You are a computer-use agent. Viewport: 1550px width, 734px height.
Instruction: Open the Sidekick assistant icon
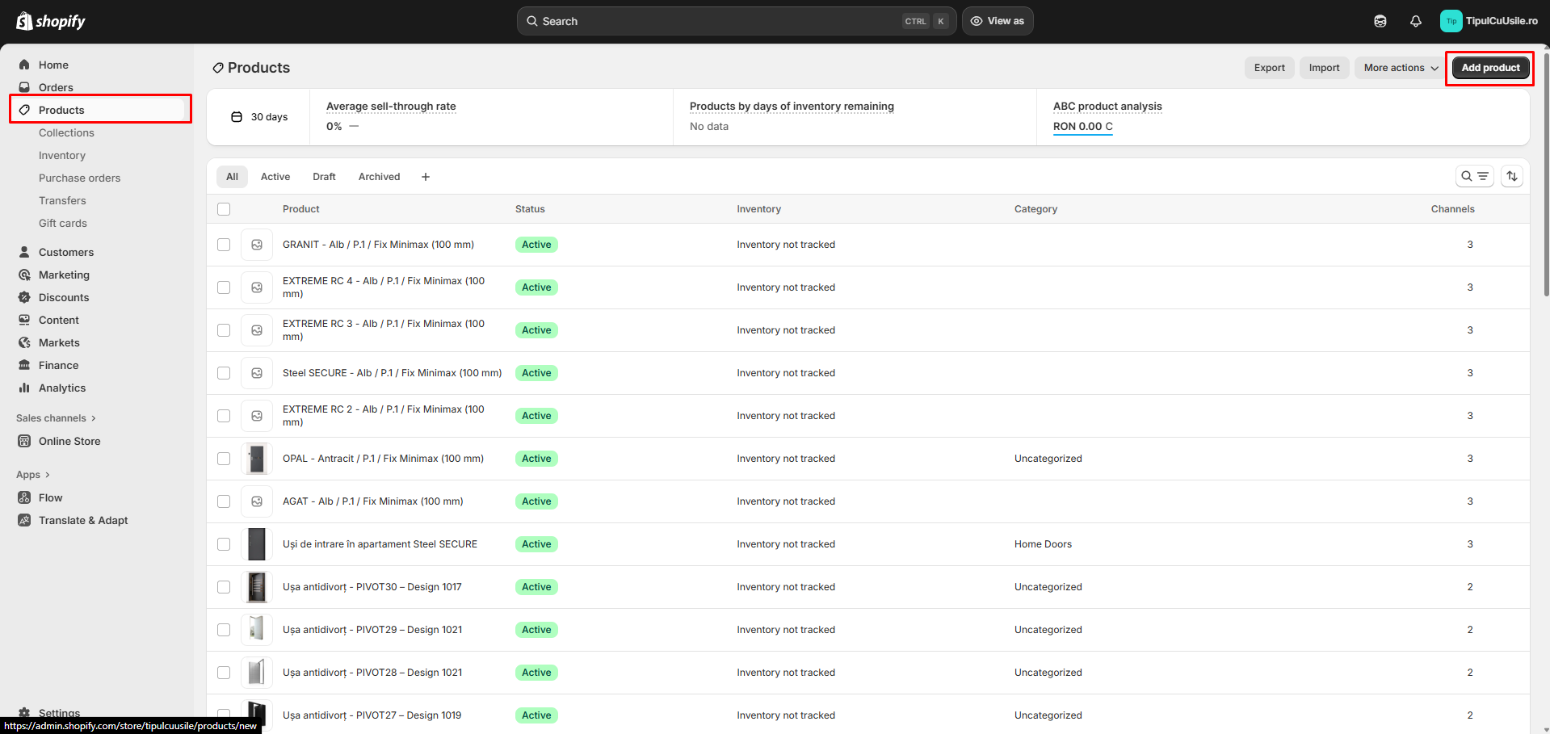[1380, 21]
